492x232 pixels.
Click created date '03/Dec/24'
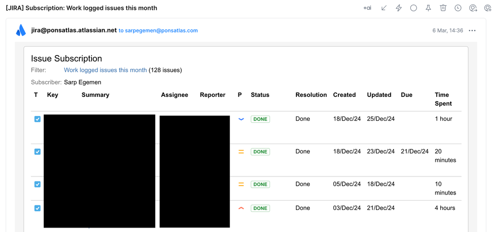[347, 208]
